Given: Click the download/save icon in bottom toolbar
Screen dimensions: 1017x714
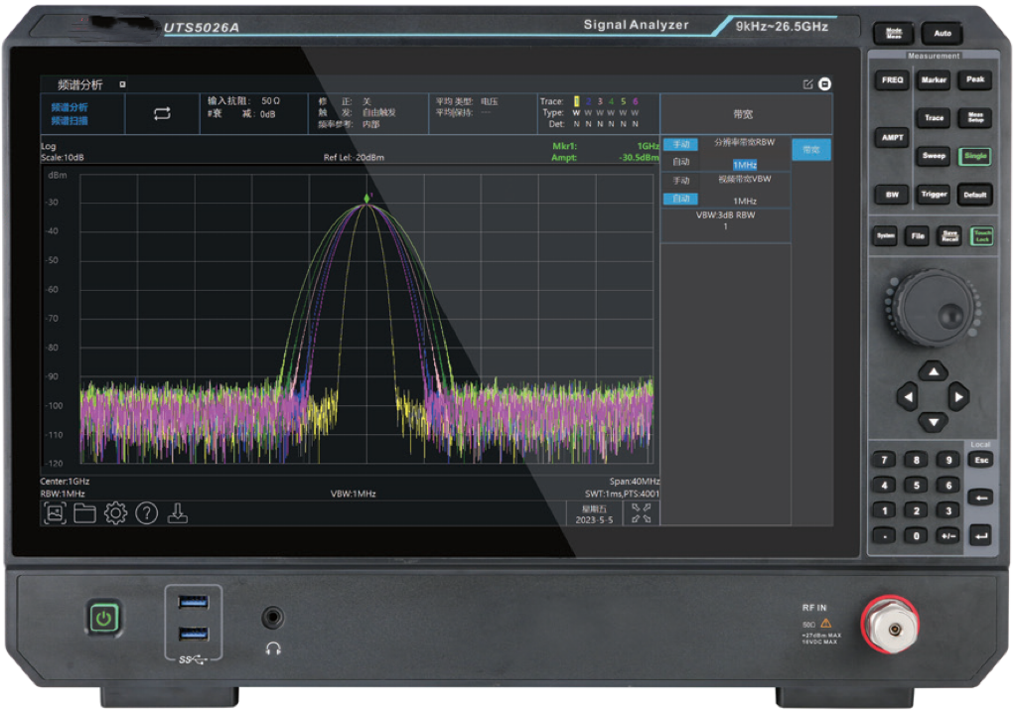Looking at the screenshot, I should (x=178, y=513).
